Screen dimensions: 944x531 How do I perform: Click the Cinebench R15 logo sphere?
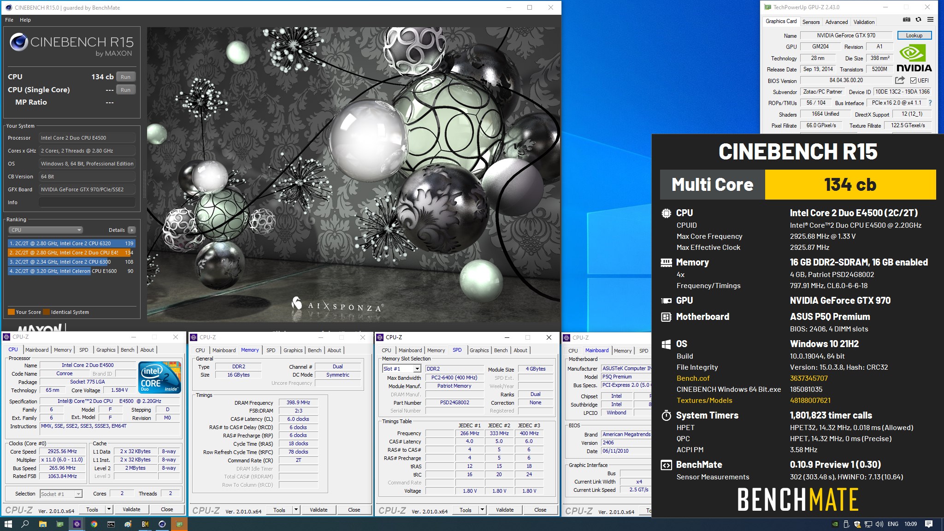(x=19, y=42)
